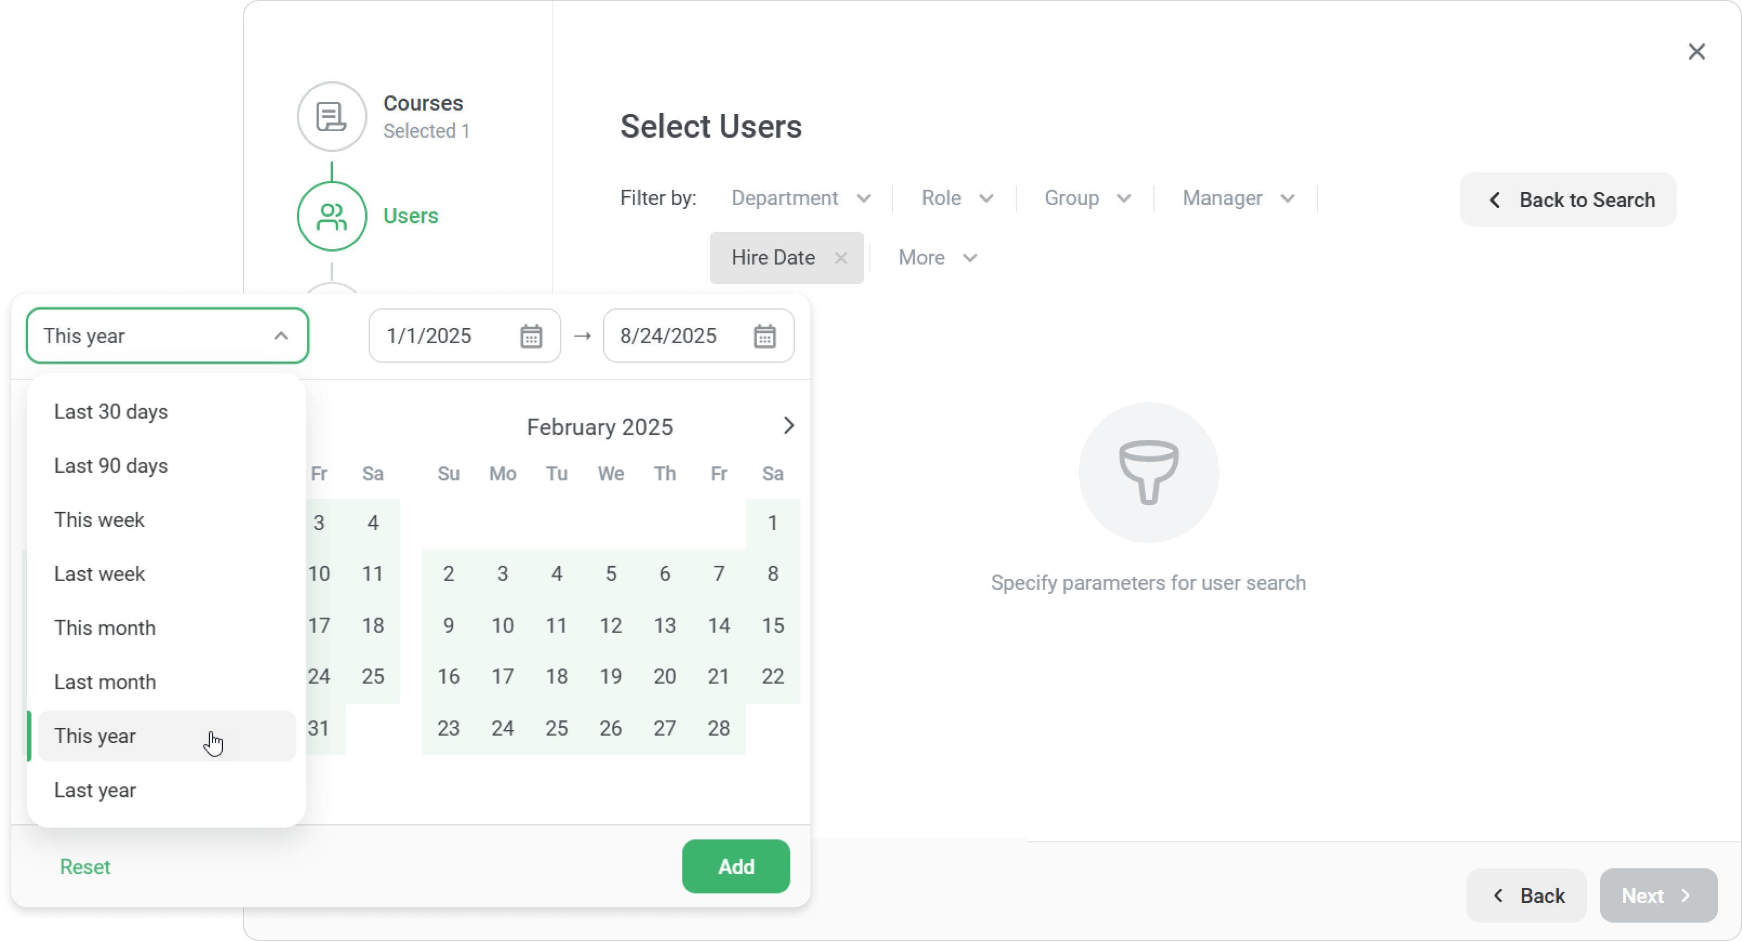Collapse the This year range dropdown
Image resolution: width=1742 pixels, height=941 pixels.
tap(281, 336)
